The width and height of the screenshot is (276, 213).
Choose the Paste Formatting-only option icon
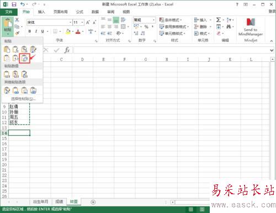click(7, 90)
